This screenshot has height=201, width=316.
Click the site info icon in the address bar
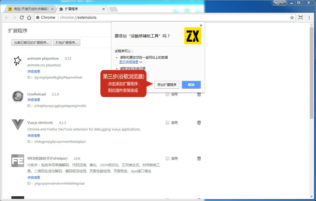pos(38,18)
